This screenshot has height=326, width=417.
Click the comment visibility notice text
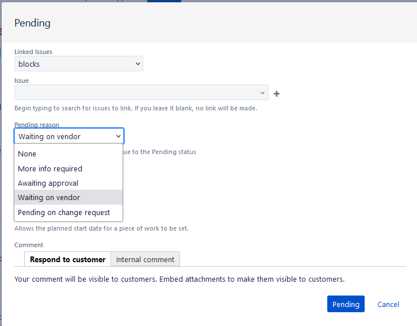tap(179, 279)
